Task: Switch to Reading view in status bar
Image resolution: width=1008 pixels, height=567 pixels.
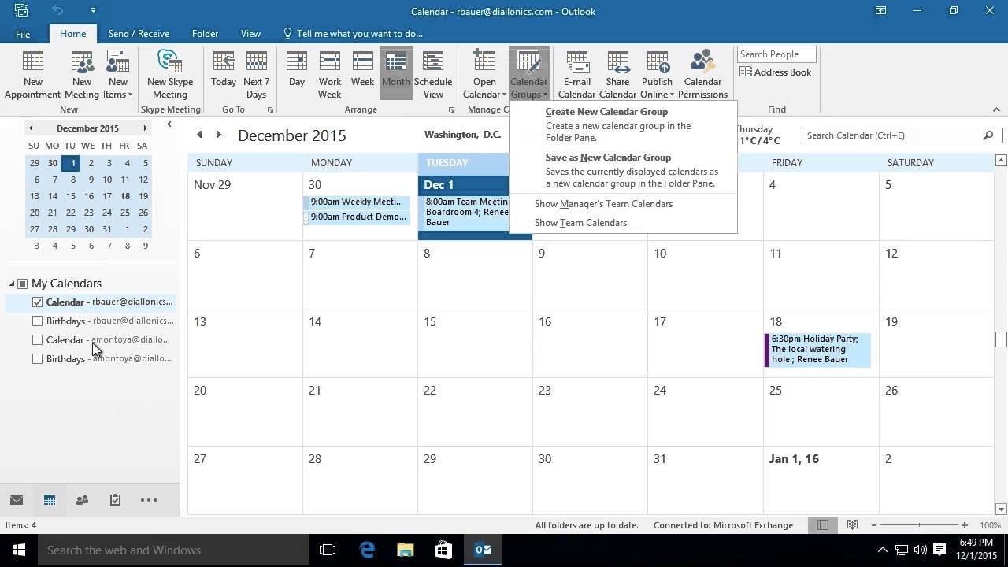Action: [852, 525]
